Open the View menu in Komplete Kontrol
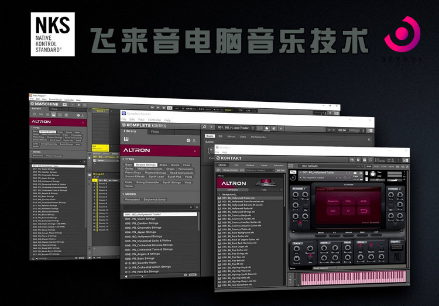This screenshot has width=439, height=306. click(x=141, y=119)
